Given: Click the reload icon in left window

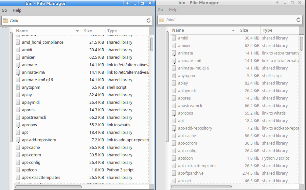Looking at the screenshot, I should (149, 21).
